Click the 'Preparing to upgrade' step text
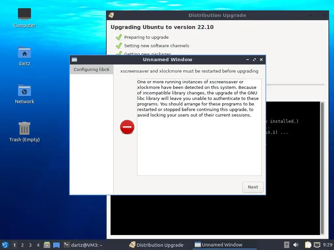This screenshot has width=334, height=250. pos(146,37)
